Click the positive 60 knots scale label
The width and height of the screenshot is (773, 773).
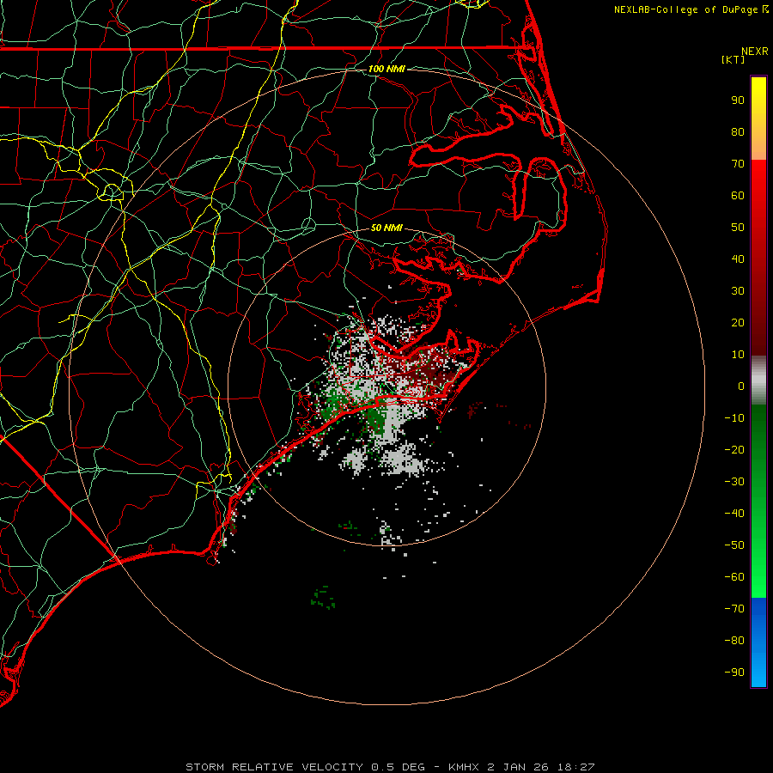tap(738, 196)
